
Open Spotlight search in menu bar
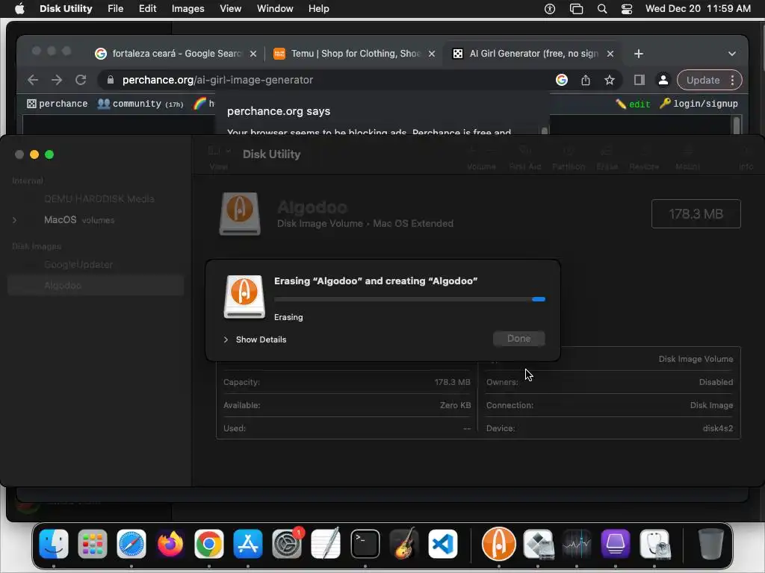pos(602,9)
